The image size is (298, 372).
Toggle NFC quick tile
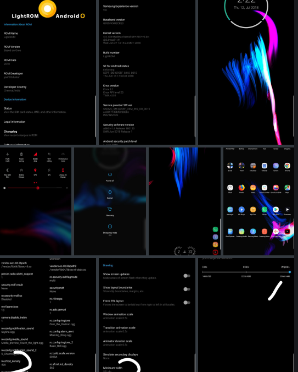[49, 172]
